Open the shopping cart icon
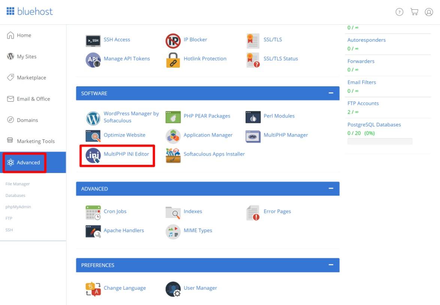 click(414, 12)
